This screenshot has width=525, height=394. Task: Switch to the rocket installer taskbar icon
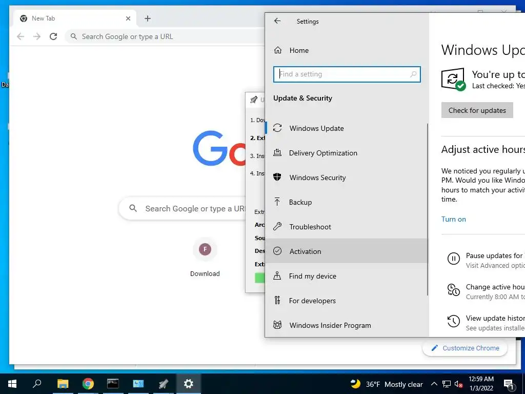coord(163,384)
